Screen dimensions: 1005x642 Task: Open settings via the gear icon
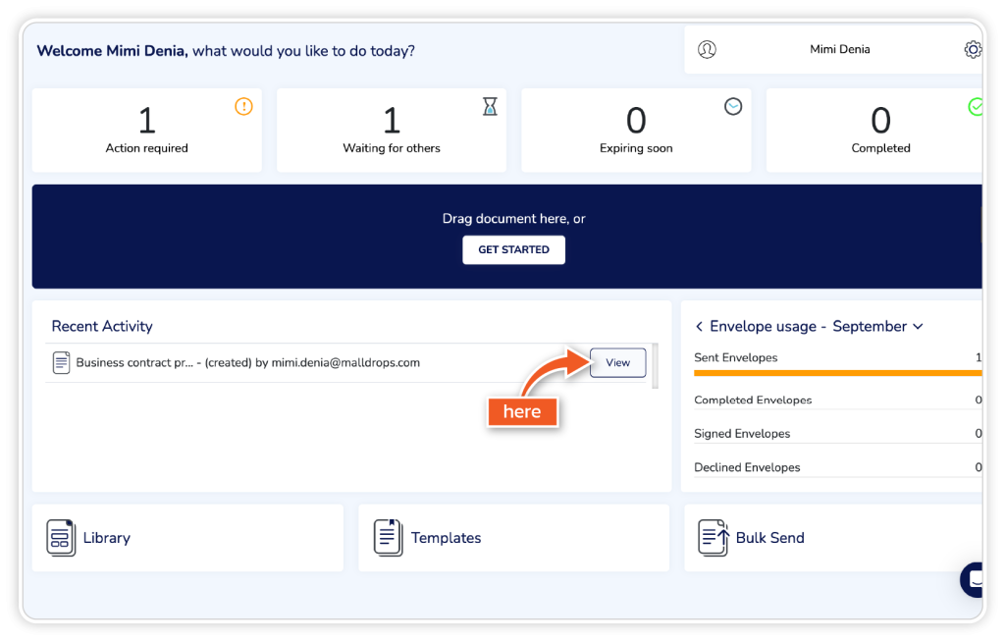[x=972, y=50]
